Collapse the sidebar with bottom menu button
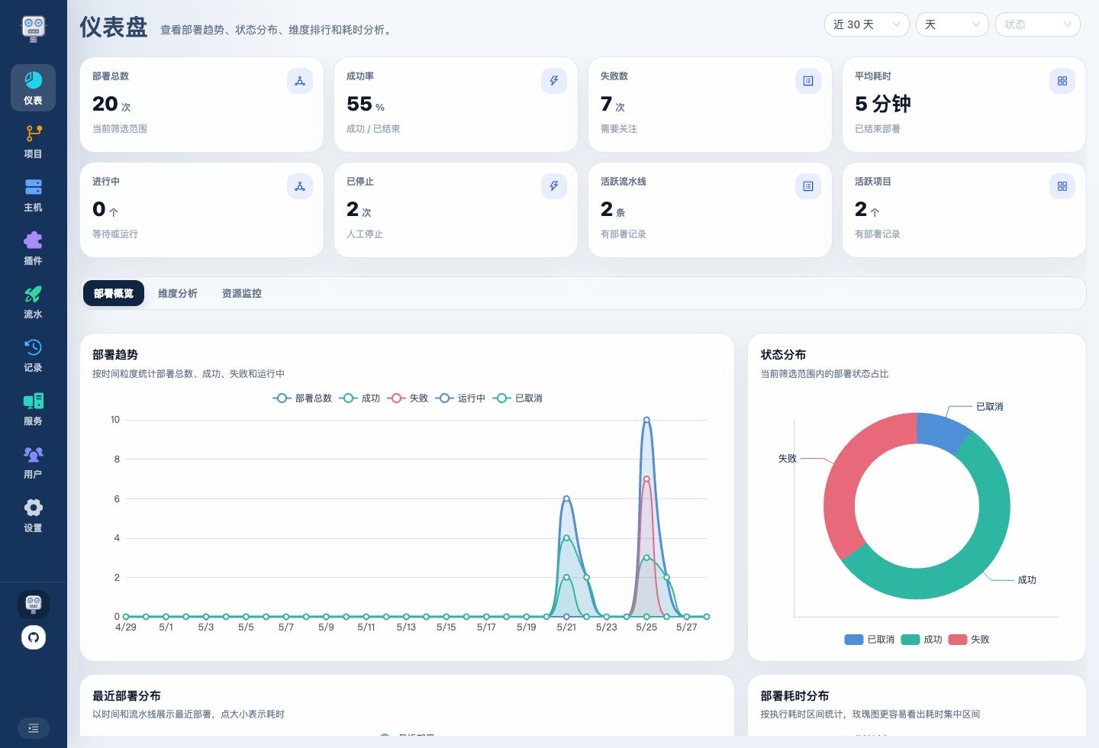 click(34, 728)
